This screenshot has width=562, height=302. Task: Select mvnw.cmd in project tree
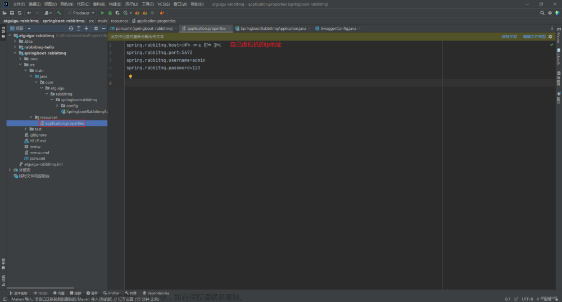pos(39,153)
